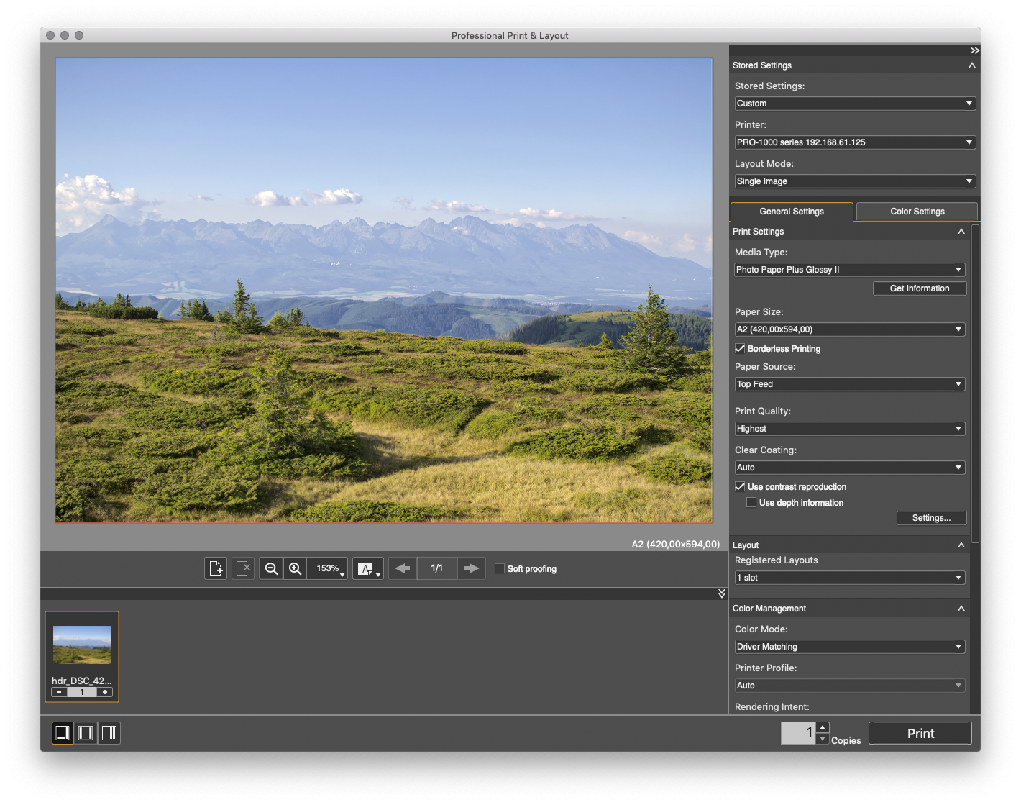Go to the previous page arrow

point(403,568)
